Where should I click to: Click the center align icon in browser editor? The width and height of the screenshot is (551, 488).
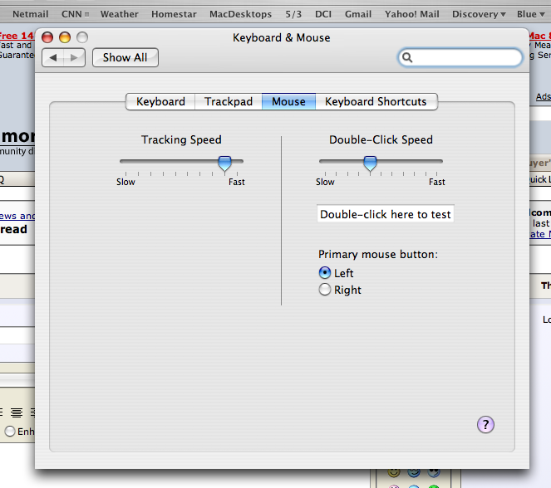tap(17, 412)
